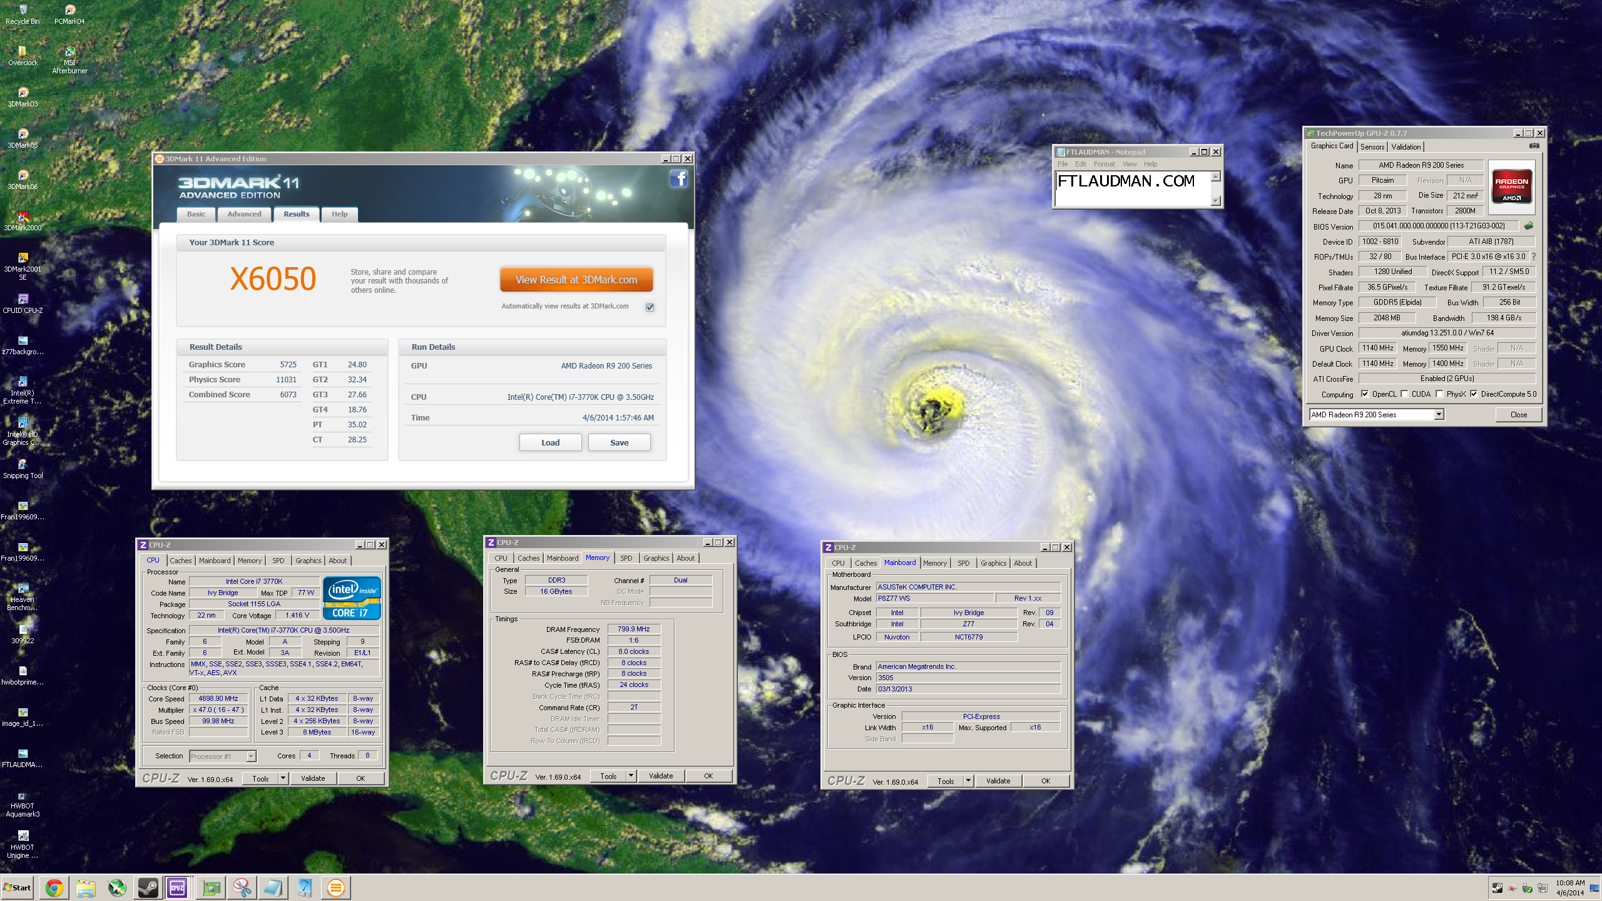Click the CPU-Z taskbar button
This screenshot has height=901, width=1602.
point(177,888)
